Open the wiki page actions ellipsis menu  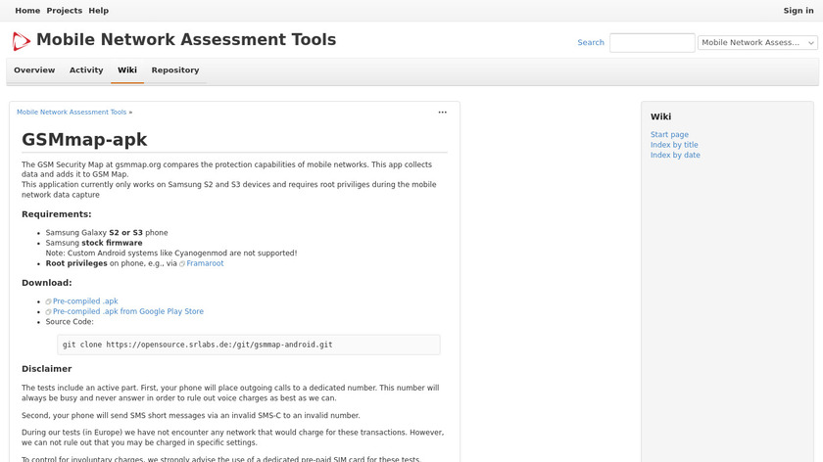[443, 113]
